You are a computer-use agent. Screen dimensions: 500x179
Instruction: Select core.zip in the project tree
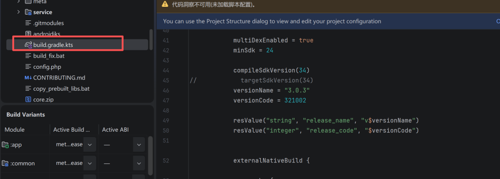click(x=43, y=99)
